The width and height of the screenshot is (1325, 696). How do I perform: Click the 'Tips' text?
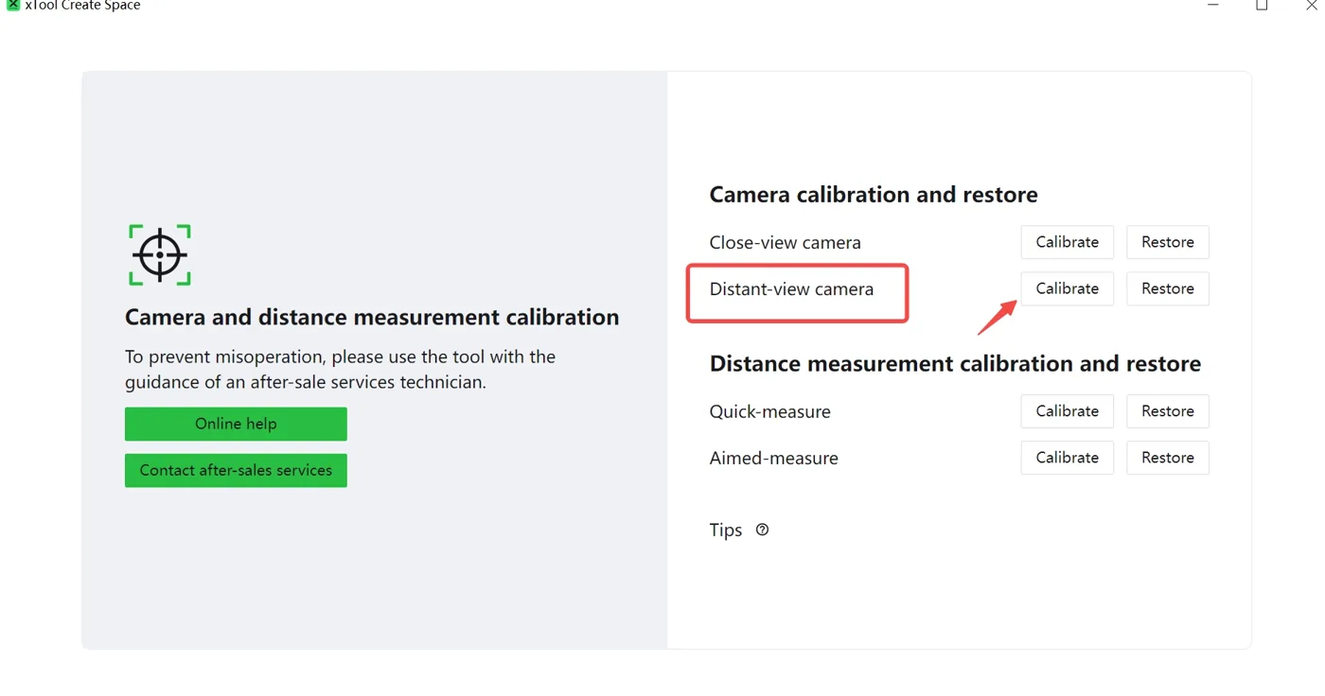pyautogui.click(x=726, y=530)
